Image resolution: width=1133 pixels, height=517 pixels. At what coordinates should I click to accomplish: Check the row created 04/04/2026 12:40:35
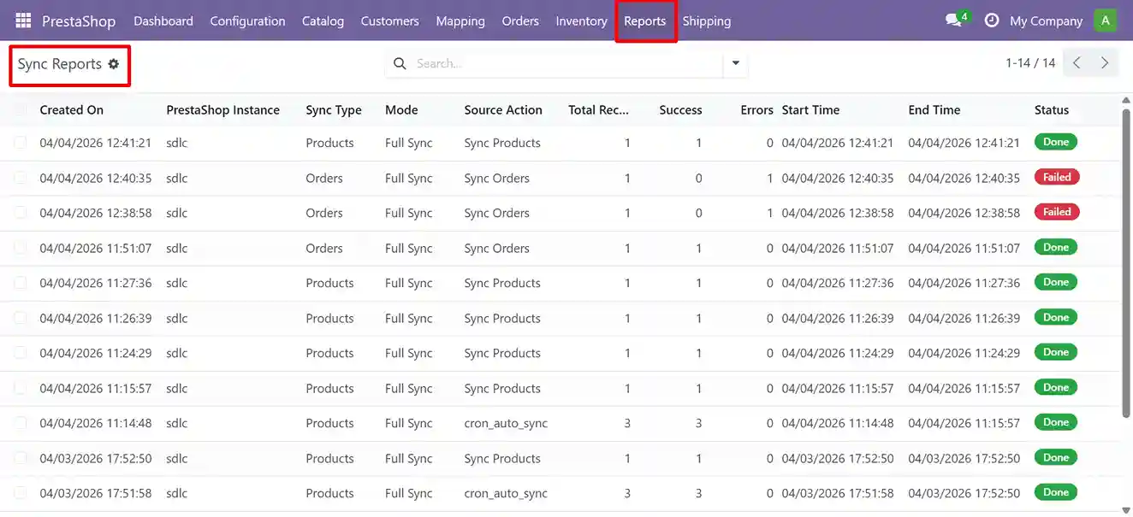click(20, 178)
